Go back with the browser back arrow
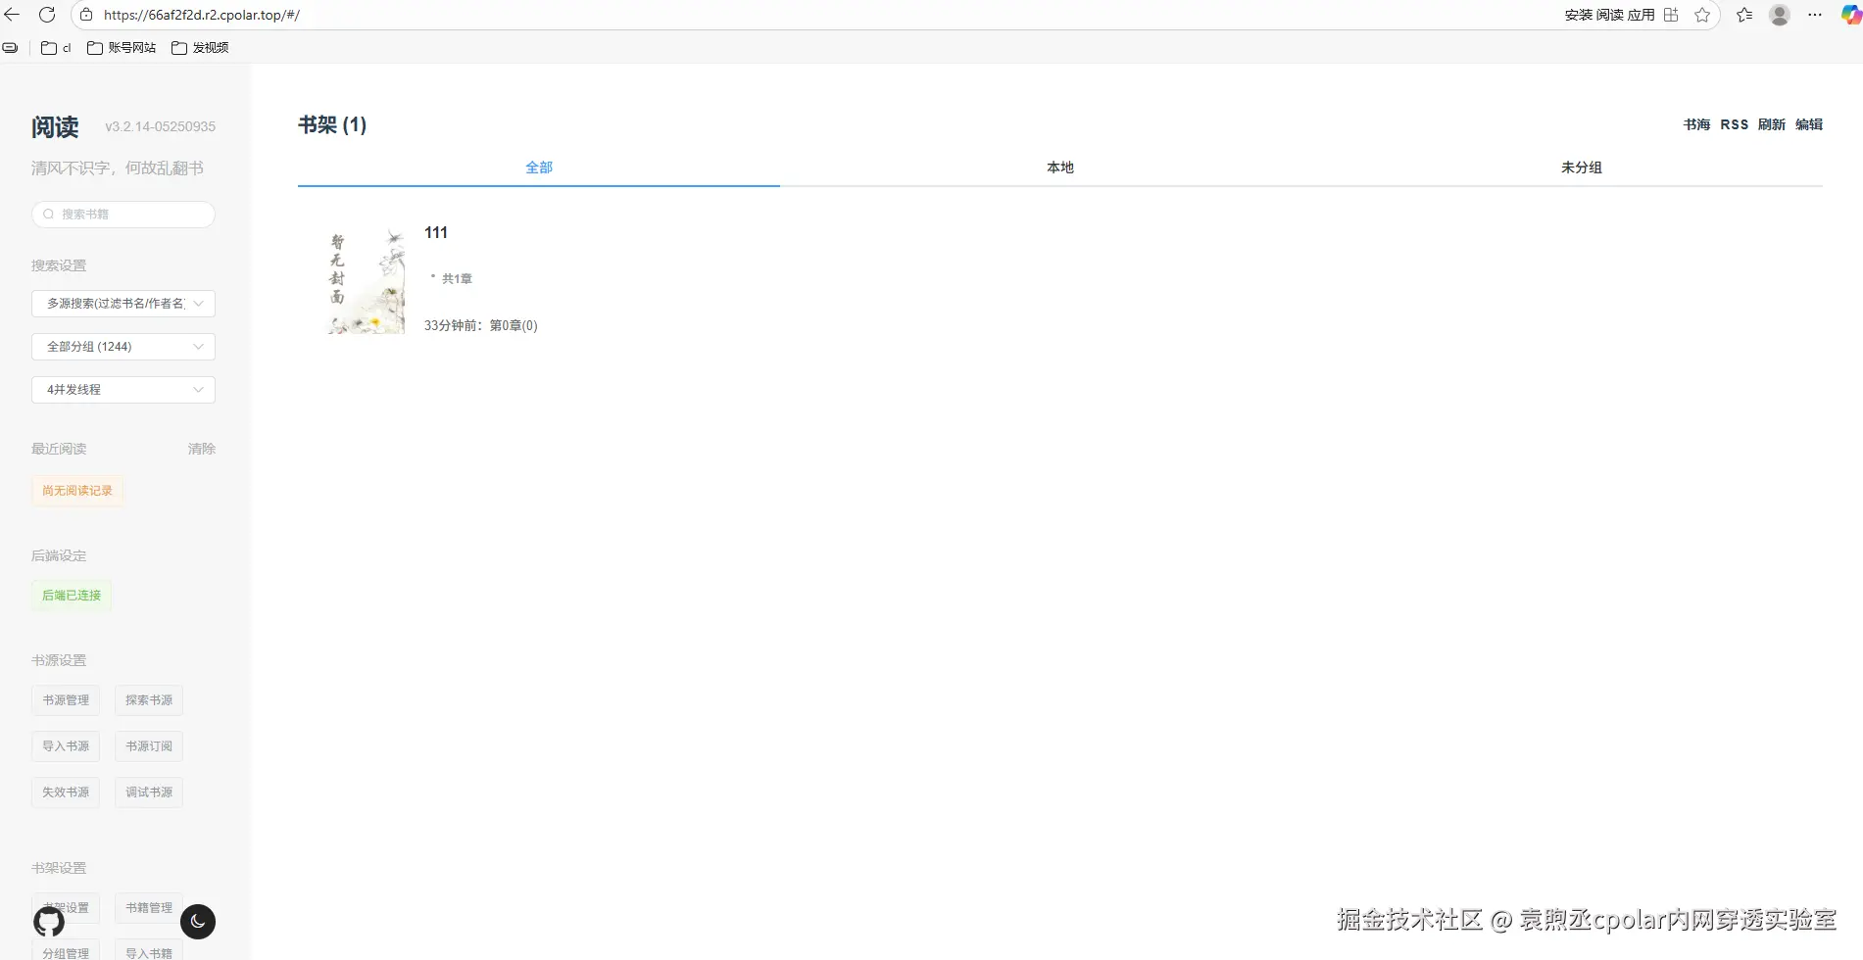 [x=13, y=15]
